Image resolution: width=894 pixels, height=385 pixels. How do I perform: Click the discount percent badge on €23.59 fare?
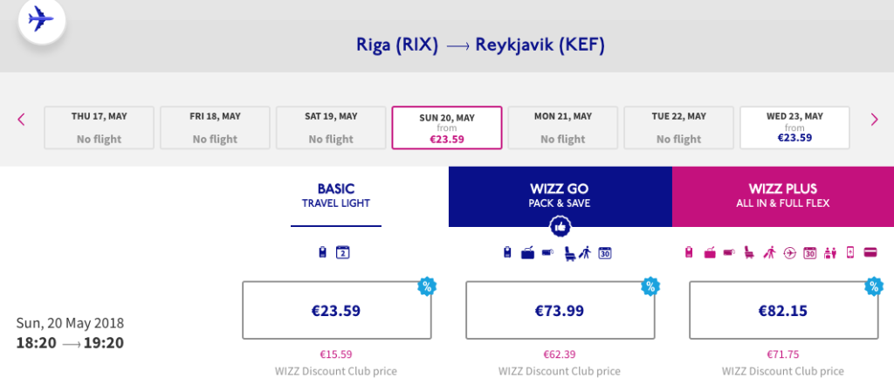(x=427, y=285)
